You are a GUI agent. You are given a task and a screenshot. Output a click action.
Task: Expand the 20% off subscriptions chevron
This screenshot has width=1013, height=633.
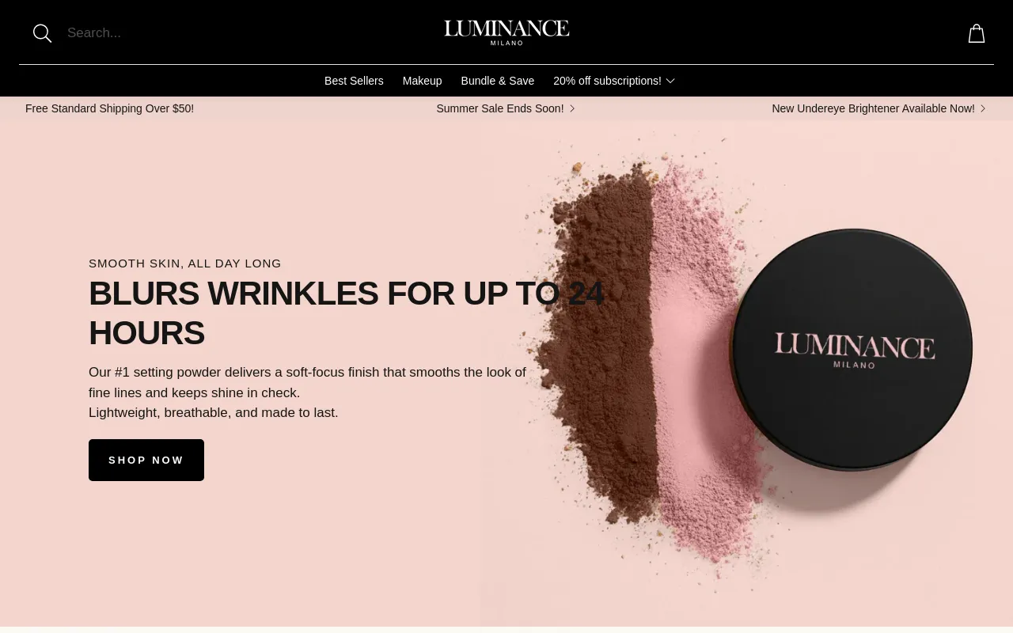tap(670, 81)
